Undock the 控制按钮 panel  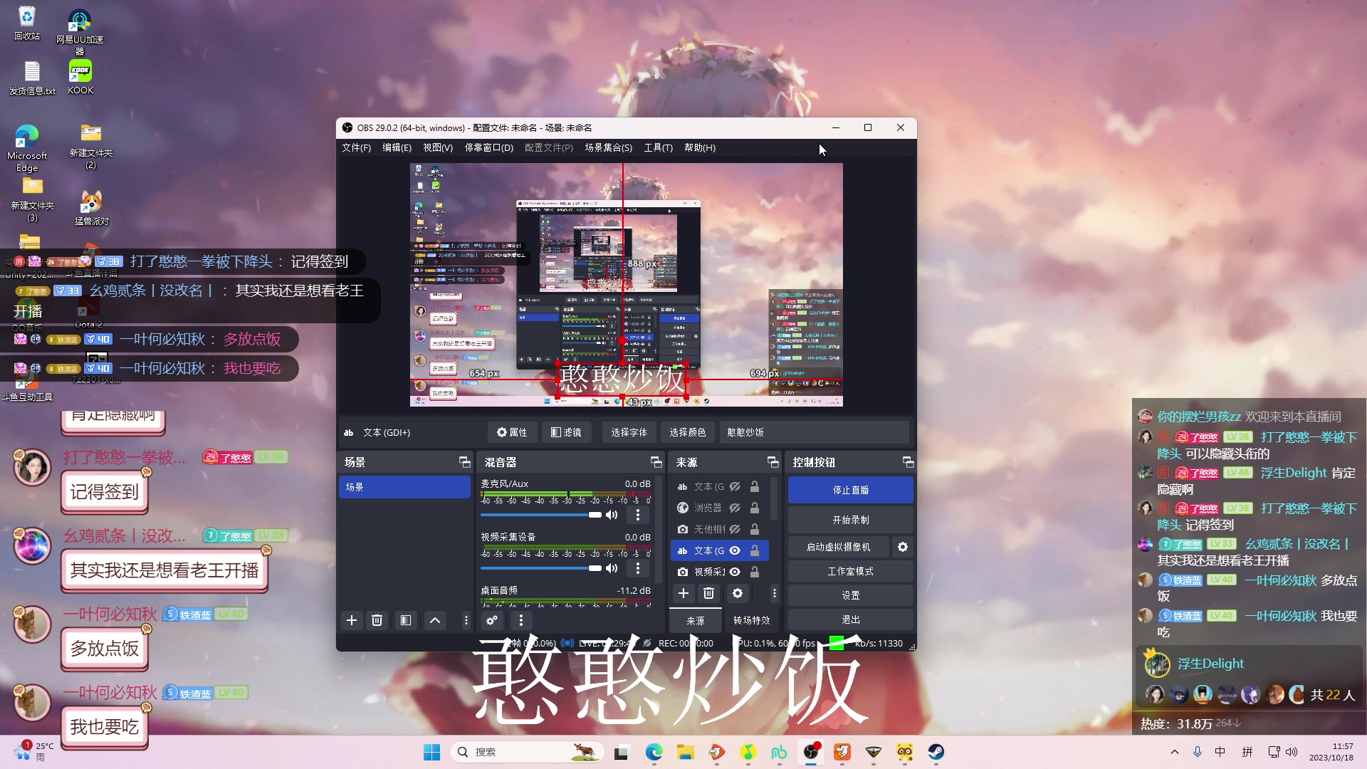tap(908, 462)
